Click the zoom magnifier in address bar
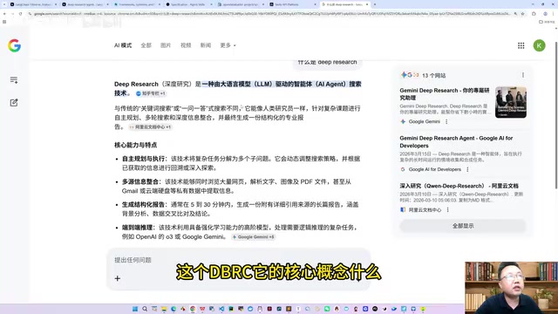The height and width of the screenshot is (314, 558). coord(515,14)
